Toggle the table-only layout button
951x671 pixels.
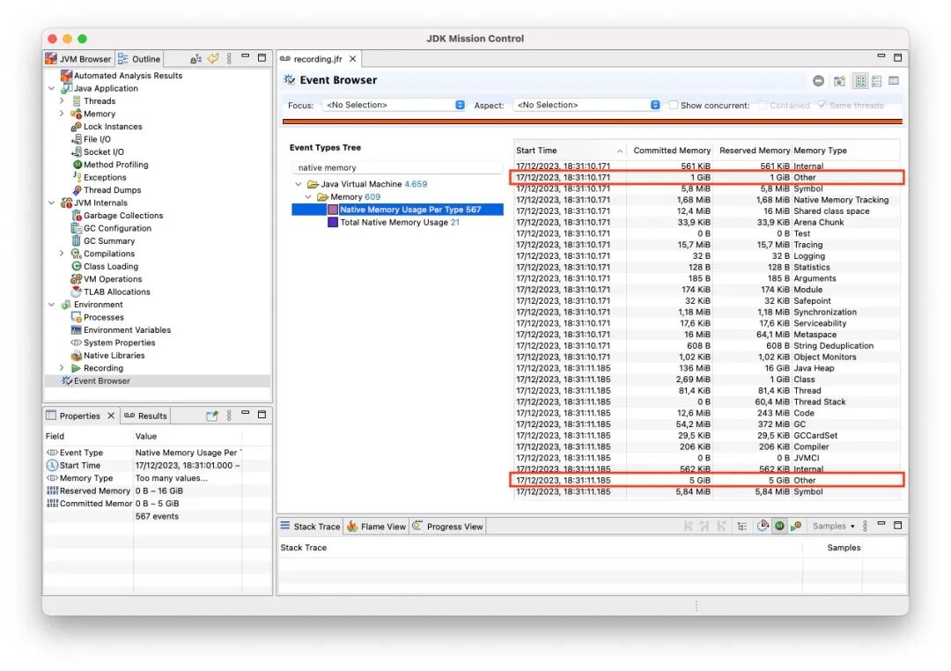click(x=894, y=81)
